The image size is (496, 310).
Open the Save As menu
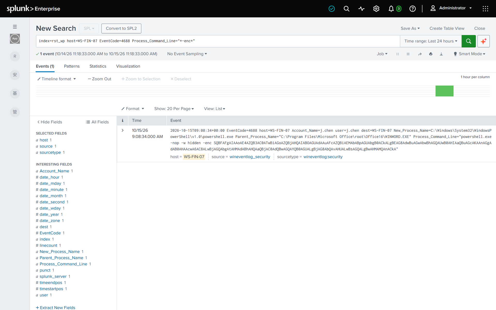click(x=410, y=28)
